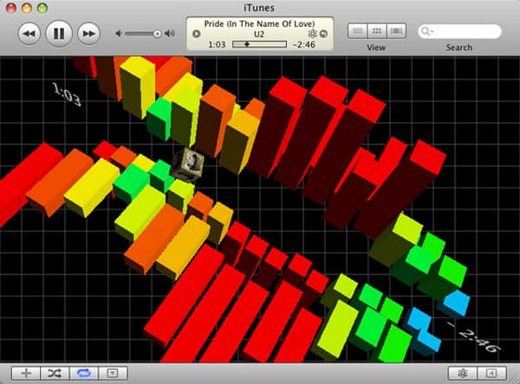Show or hide artwork viewer button
The width and height of the screenshot is (520, 384).
coord(113,374)
